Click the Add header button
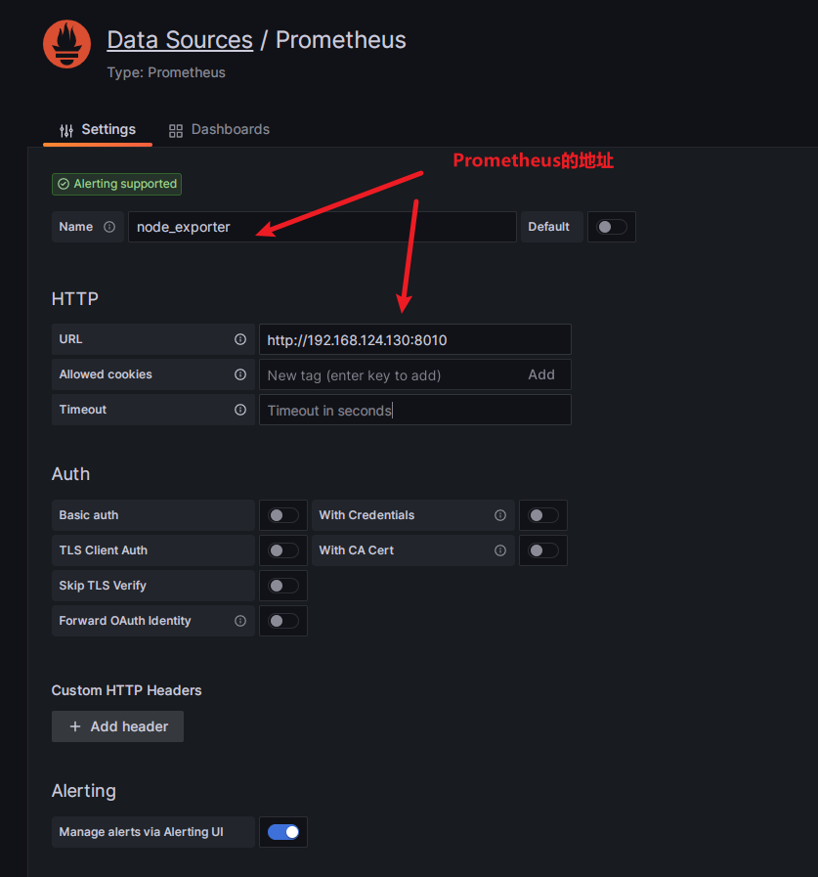The width and height of the screenshot is (818, 877). coord(117,726)
